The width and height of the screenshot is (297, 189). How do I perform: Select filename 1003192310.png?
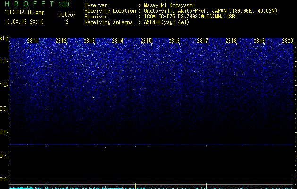point(25,12)
